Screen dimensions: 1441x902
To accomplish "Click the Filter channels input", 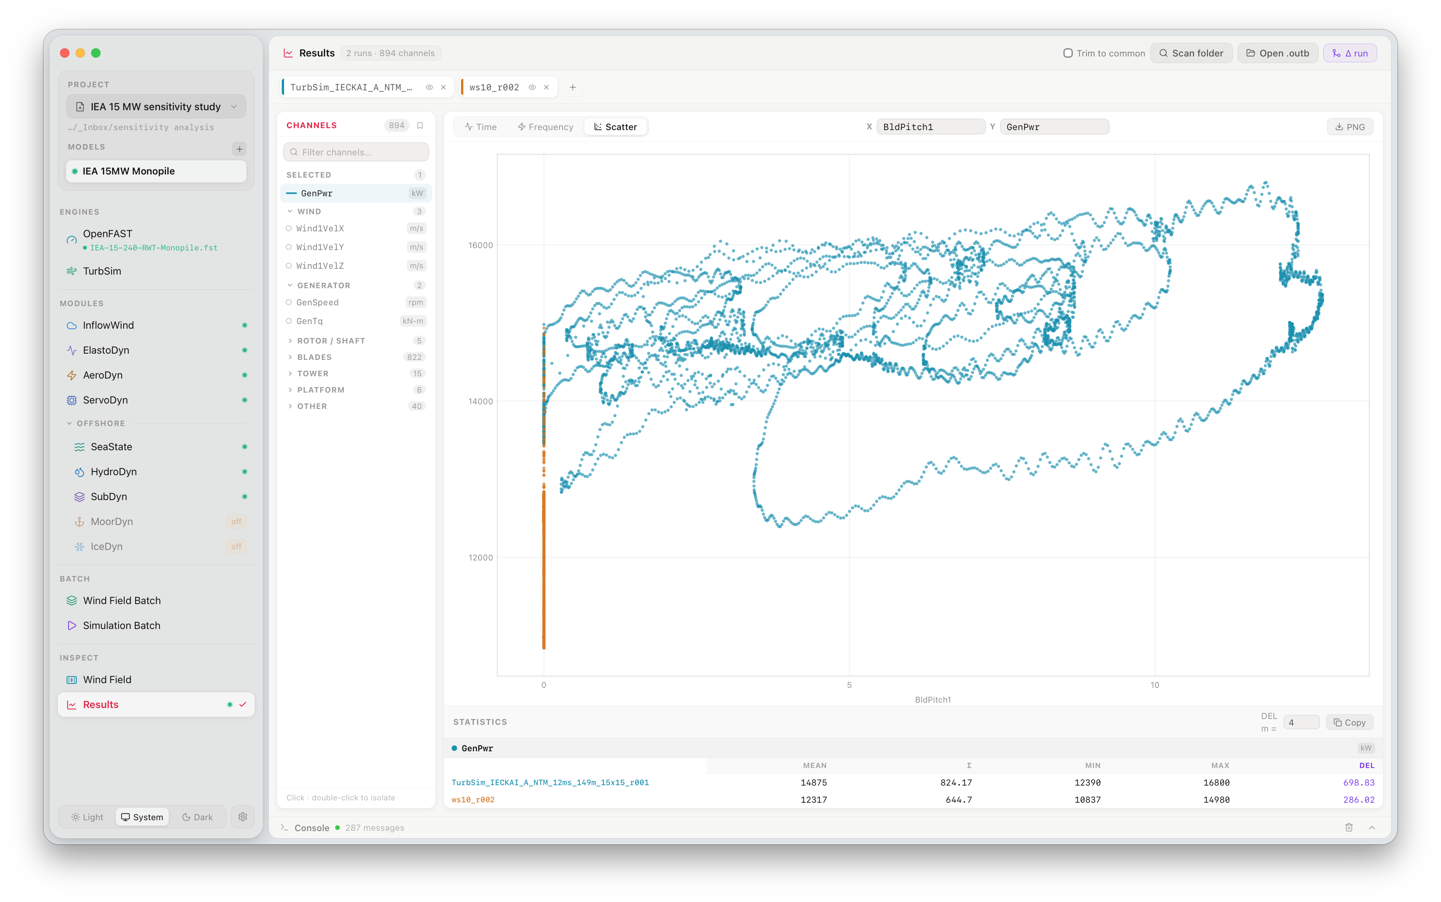I will coord(356,152).
